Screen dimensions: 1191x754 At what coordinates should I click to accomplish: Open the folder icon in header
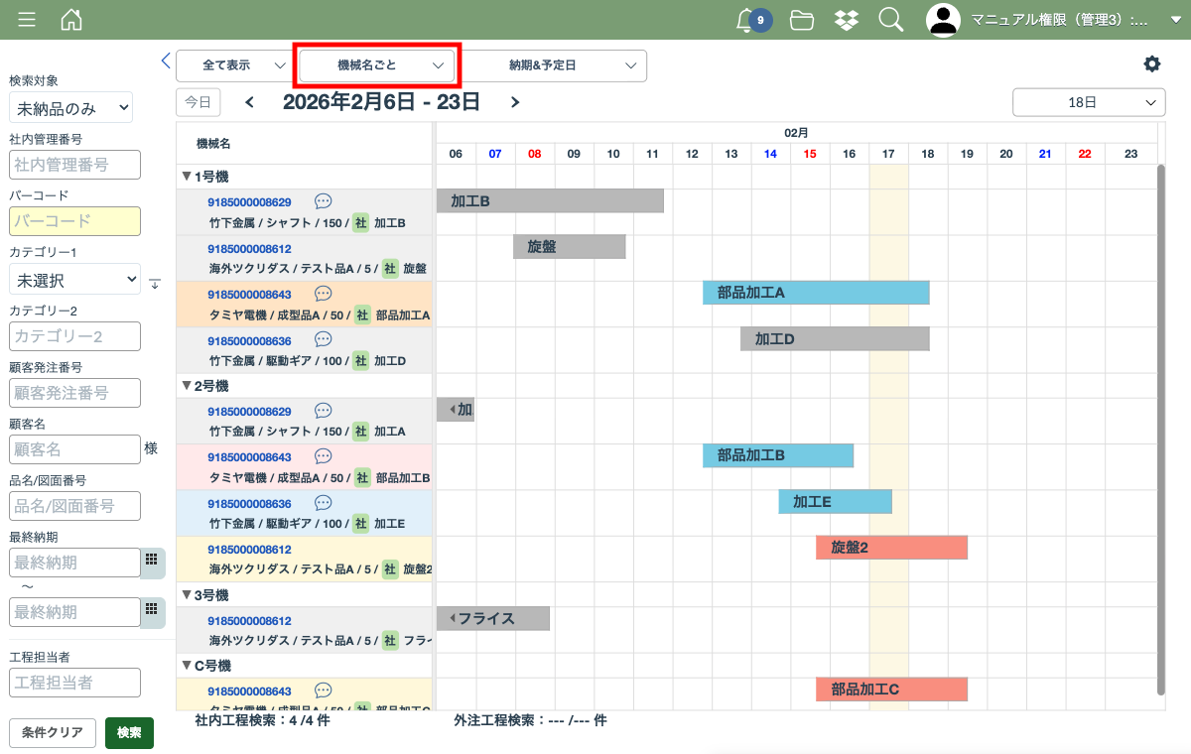tap(802, 20)
